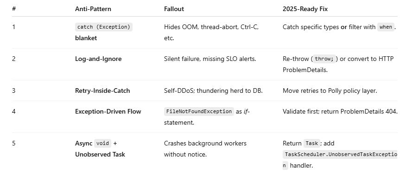Click the 'Unobserved Task' bold text
Image resolution: width=400 pixels, height=175 pixels.
[100, 154]
